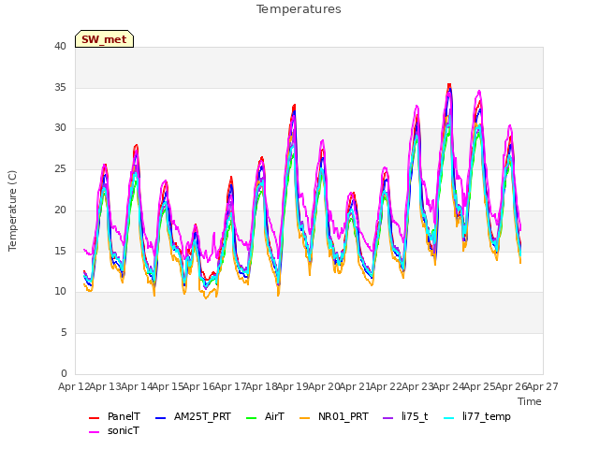Click the 0 y-axis tick label
This screenshot has width=599, height=449.
(x=64, y=373)
